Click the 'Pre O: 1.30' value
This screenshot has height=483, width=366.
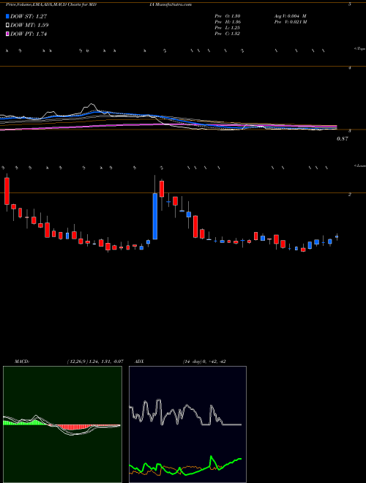pos(228,16)
